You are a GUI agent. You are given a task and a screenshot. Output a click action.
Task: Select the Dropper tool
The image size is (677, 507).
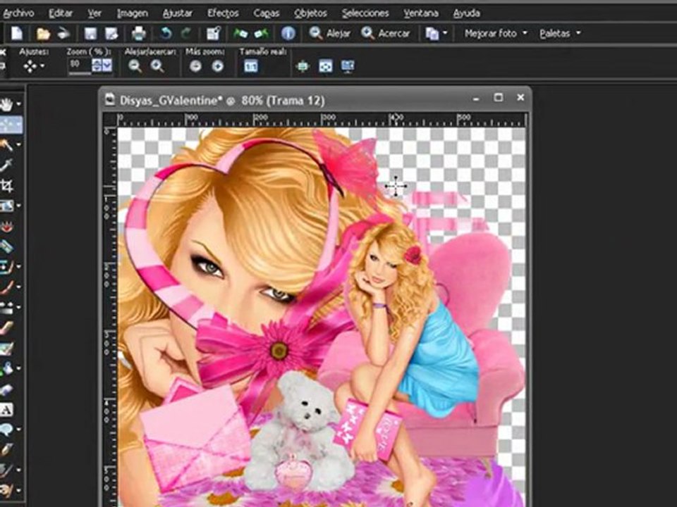tap(6, 165)
